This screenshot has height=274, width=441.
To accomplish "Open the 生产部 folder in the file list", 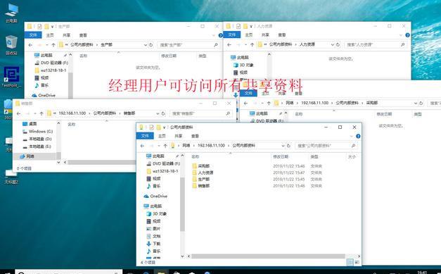I will point(201,179).
